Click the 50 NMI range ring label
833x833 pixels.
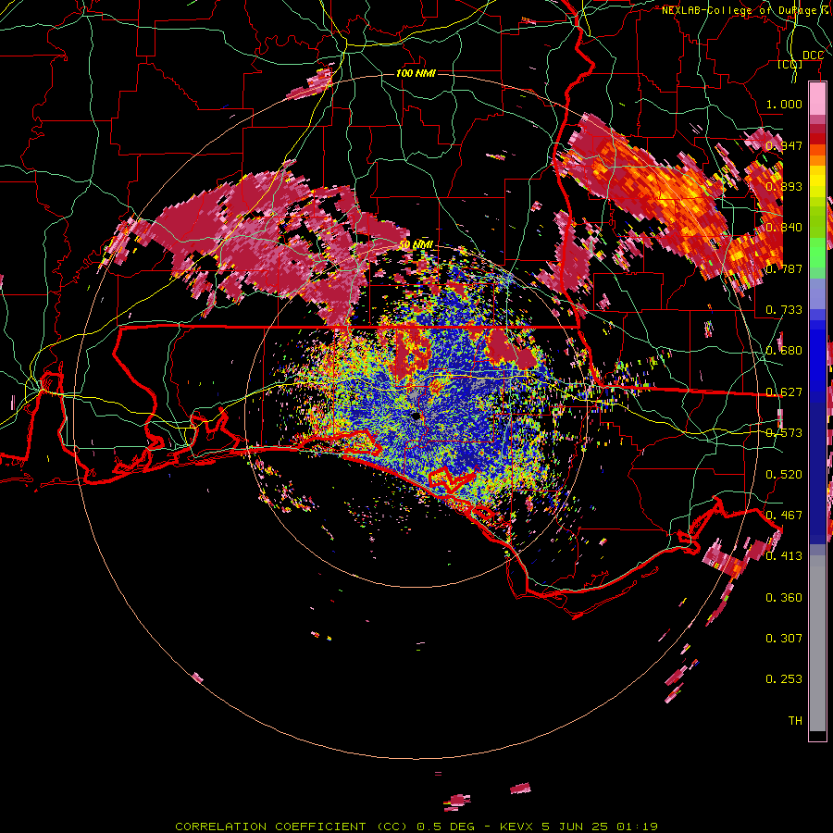[x=416, y=244]
